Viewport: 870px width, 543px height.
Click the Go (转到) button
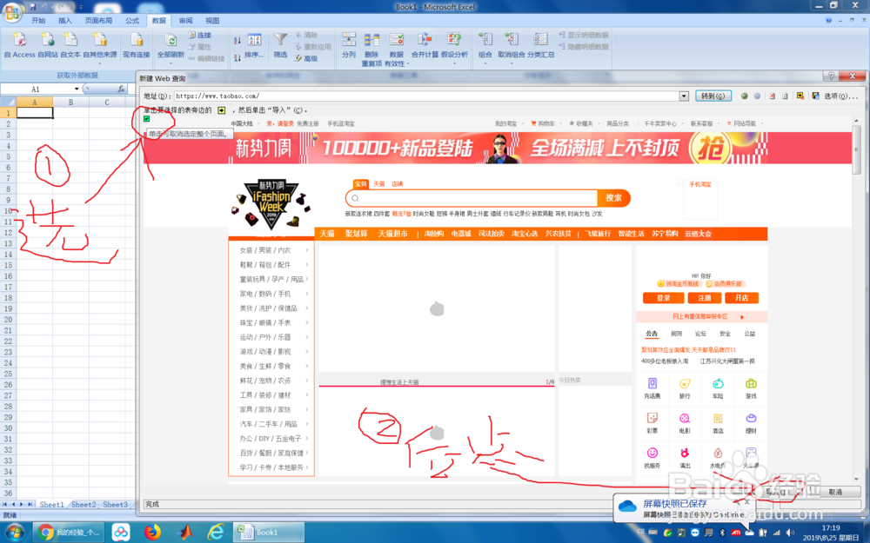(x=713, y=96)
